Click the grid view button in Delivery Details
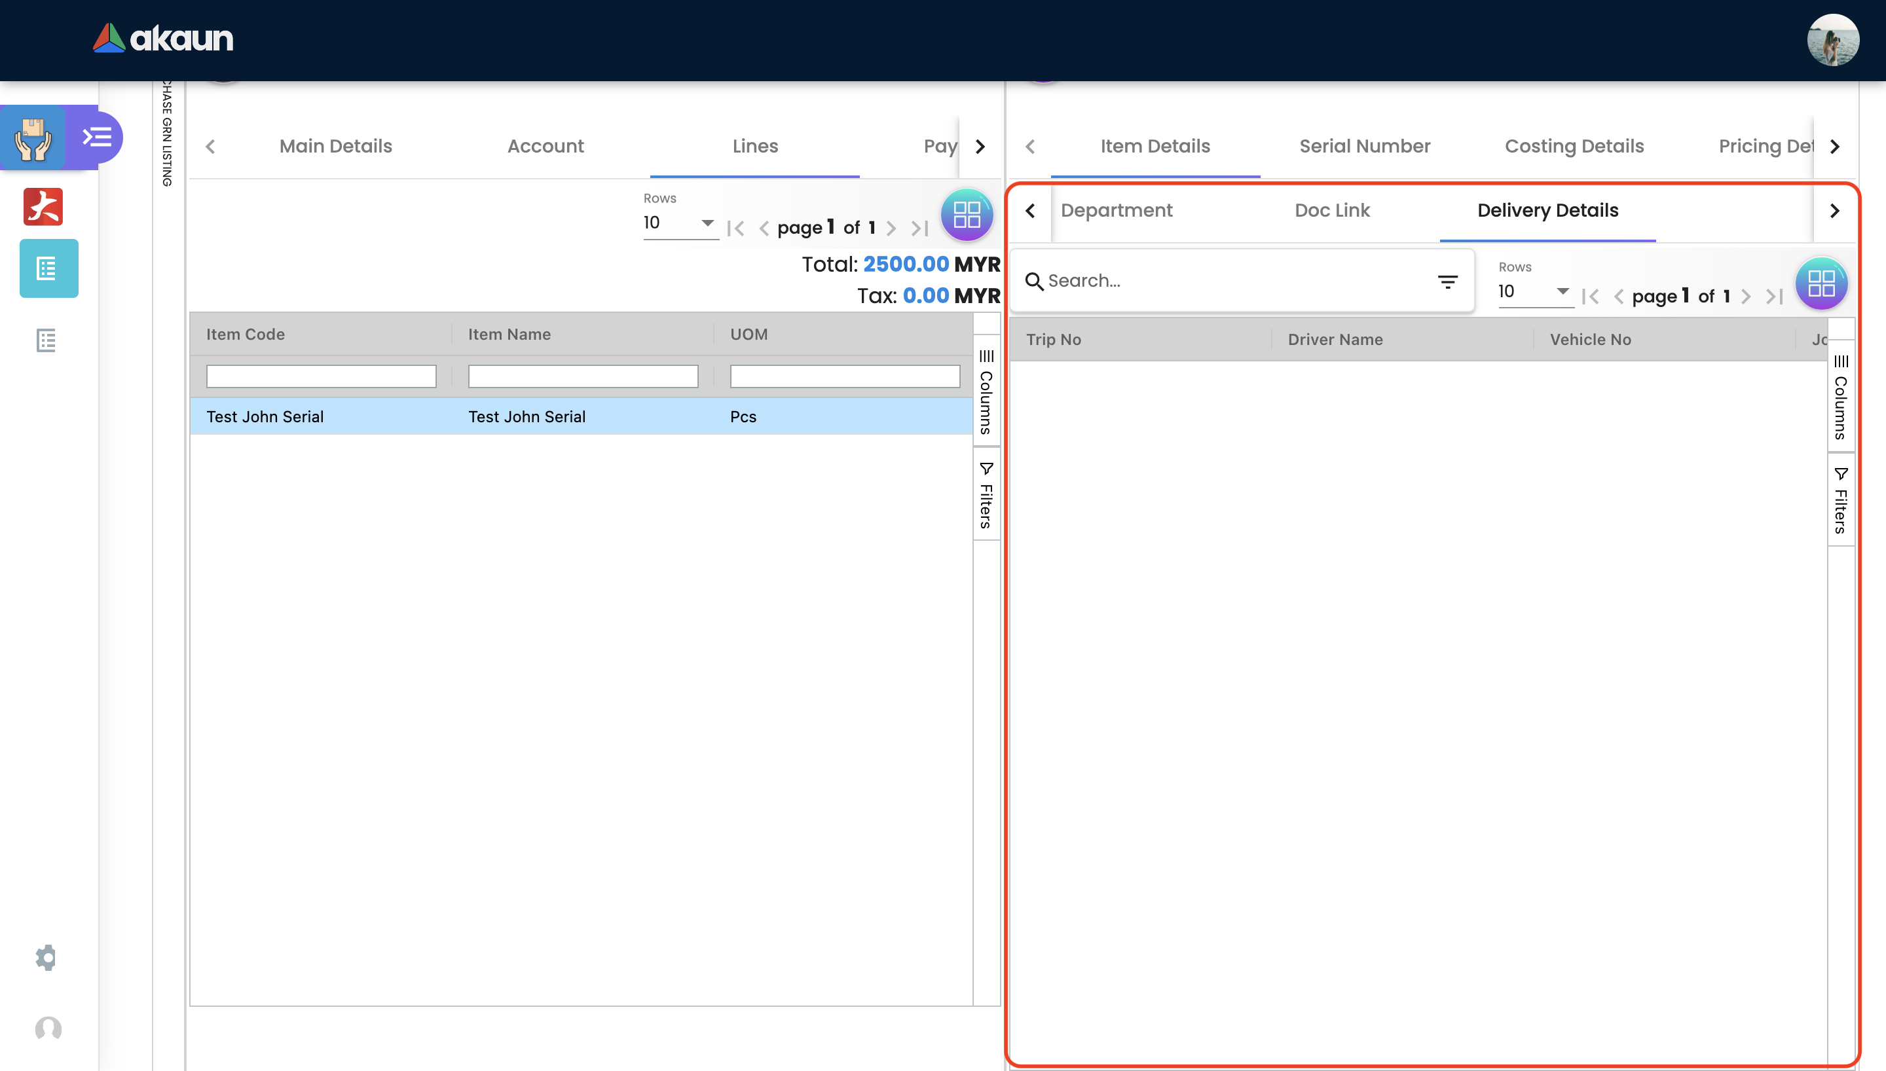The height and width of the screenshot is (1071, 1886). (1821, 283)
